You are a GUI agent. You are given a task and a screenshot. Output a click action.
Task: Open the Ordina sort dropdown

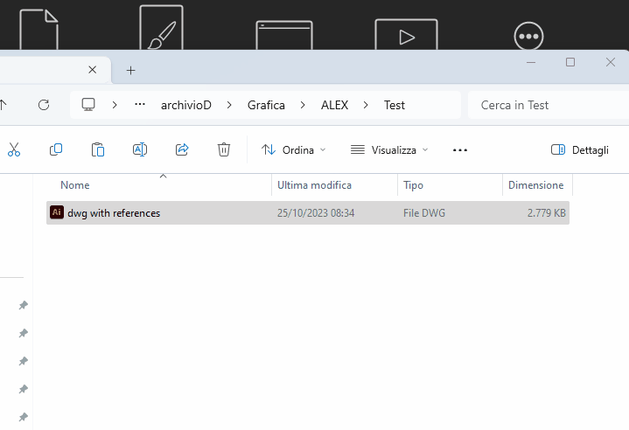[293, 149]
